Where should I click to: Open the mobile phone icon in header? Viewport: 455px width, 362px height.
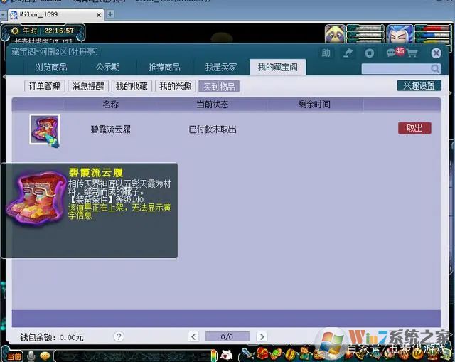coord(369,53)
